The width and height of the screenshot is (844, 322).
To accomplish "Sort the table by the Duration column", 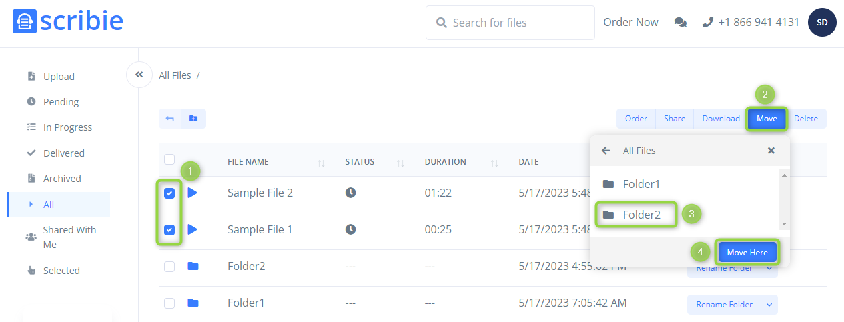I will (494, 163).
